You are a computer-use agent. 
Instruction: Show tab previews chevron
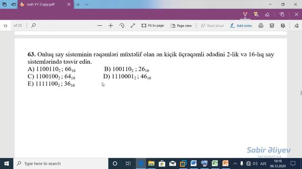(x=87, y=4)
